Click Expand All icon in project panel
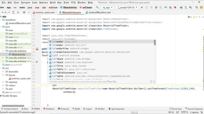The width and height of the screenshot is (204, 114). [13, 12]
